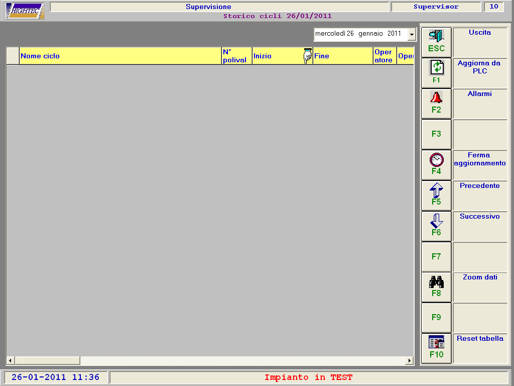Click the horizontal scrollbar right arrow
This screenshot has width=514, height=386.
pyautogui.click(x=410, y=360)
